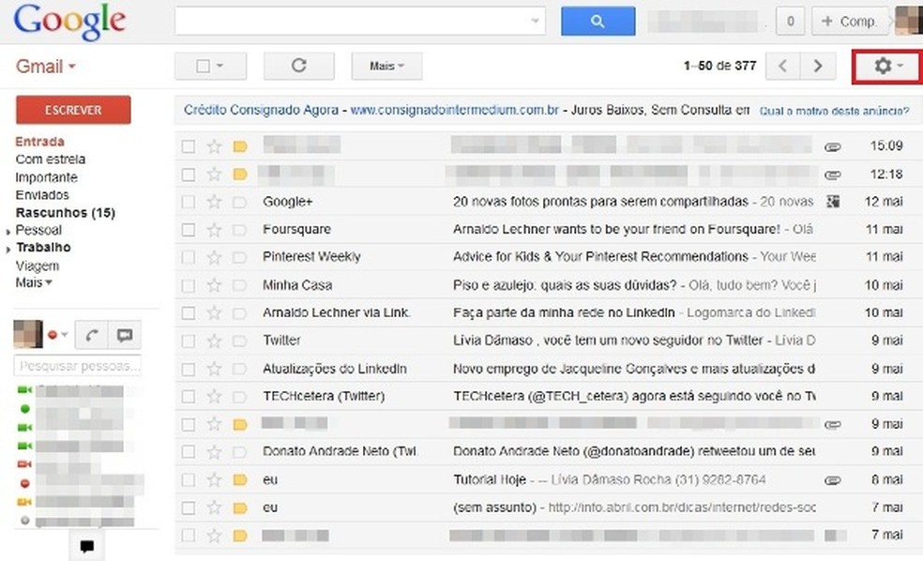923x561 pixels.
Task: Click the refresh conversations icon
Action: [298, 66]
